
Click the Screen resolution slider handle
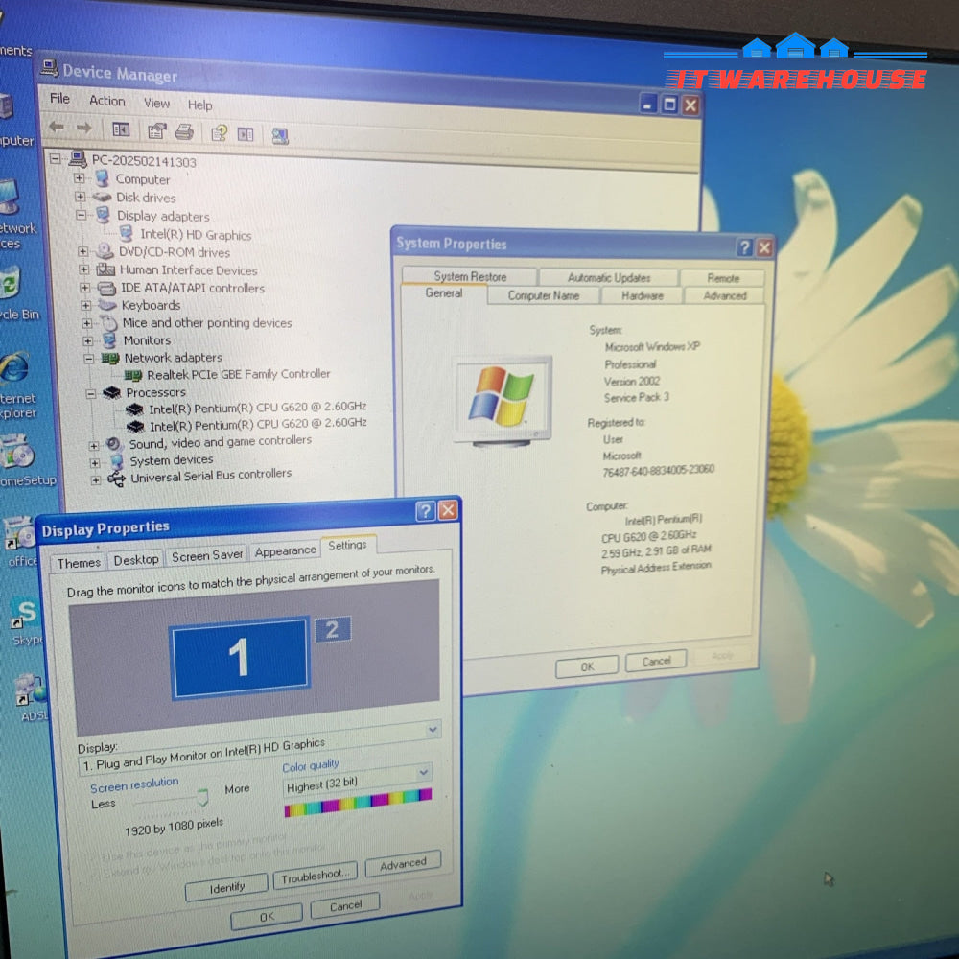[x=202, y=796]
